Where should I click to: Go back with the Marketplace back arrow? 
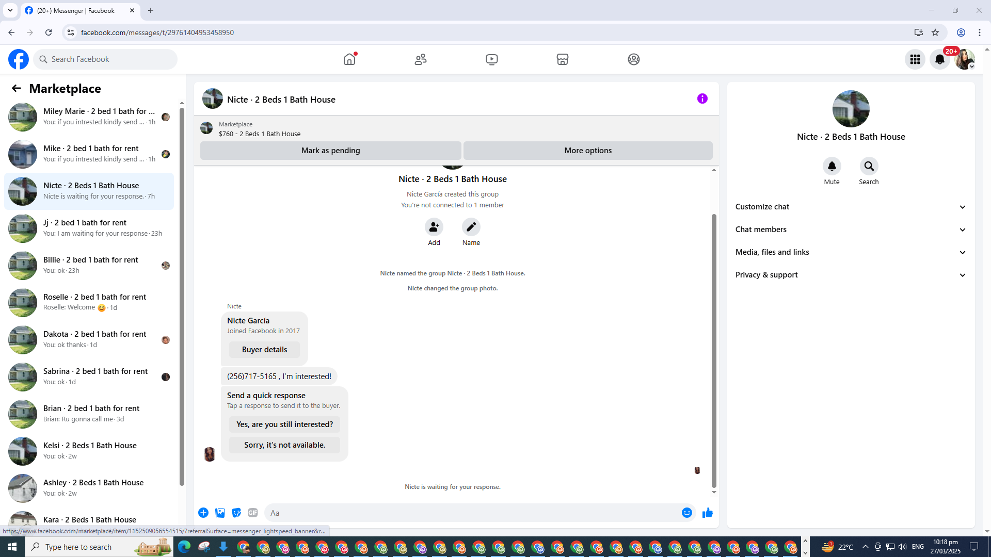(x=17, y=89)
